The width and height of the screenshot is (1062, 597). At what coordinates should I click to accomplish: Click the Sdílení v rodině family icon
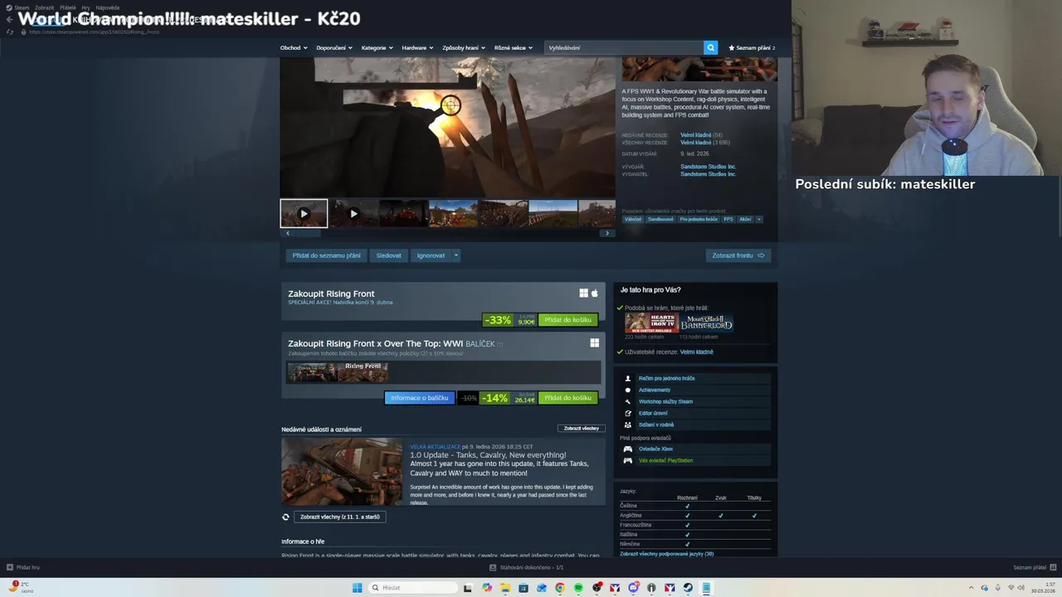coord(627,425)
